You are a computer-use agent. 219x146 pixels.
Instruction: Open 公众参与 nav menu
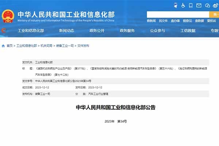[x=158, y=30]
